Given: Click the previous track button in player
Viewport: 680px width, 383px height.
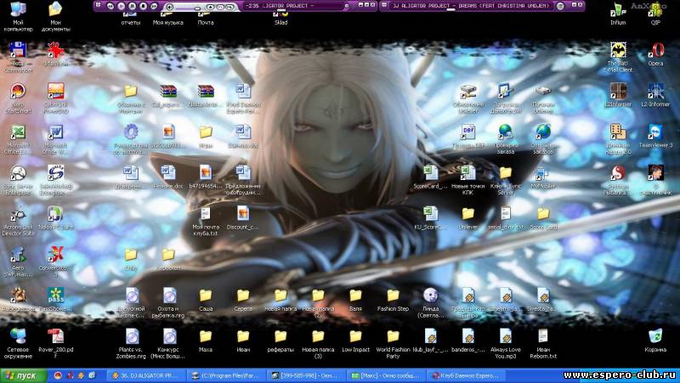Looking at the screenshot, I should [110, 6].
